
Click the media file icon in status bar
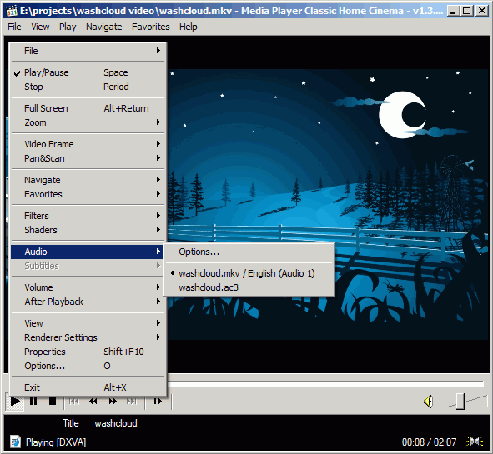click(x=15, y=442)
